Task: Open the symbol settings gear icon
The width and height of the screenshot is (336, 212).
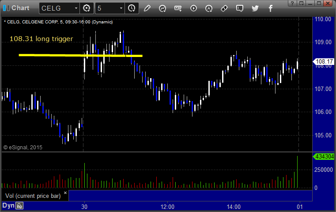Action: [x=87, y=8]
